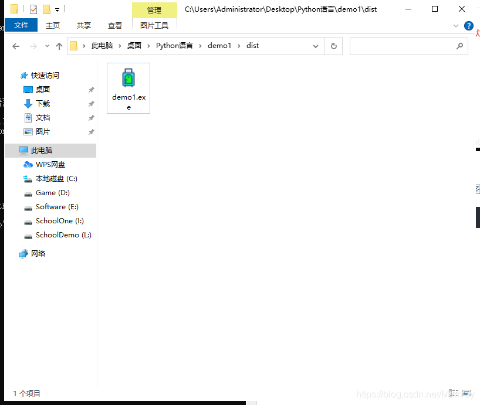Open the address bar dropdown arrow
Screen dimensions: 480x405
click(x=316, y=46)
